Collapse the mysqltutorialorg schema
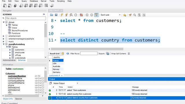185x104 pixels. (x=4, y=44)
